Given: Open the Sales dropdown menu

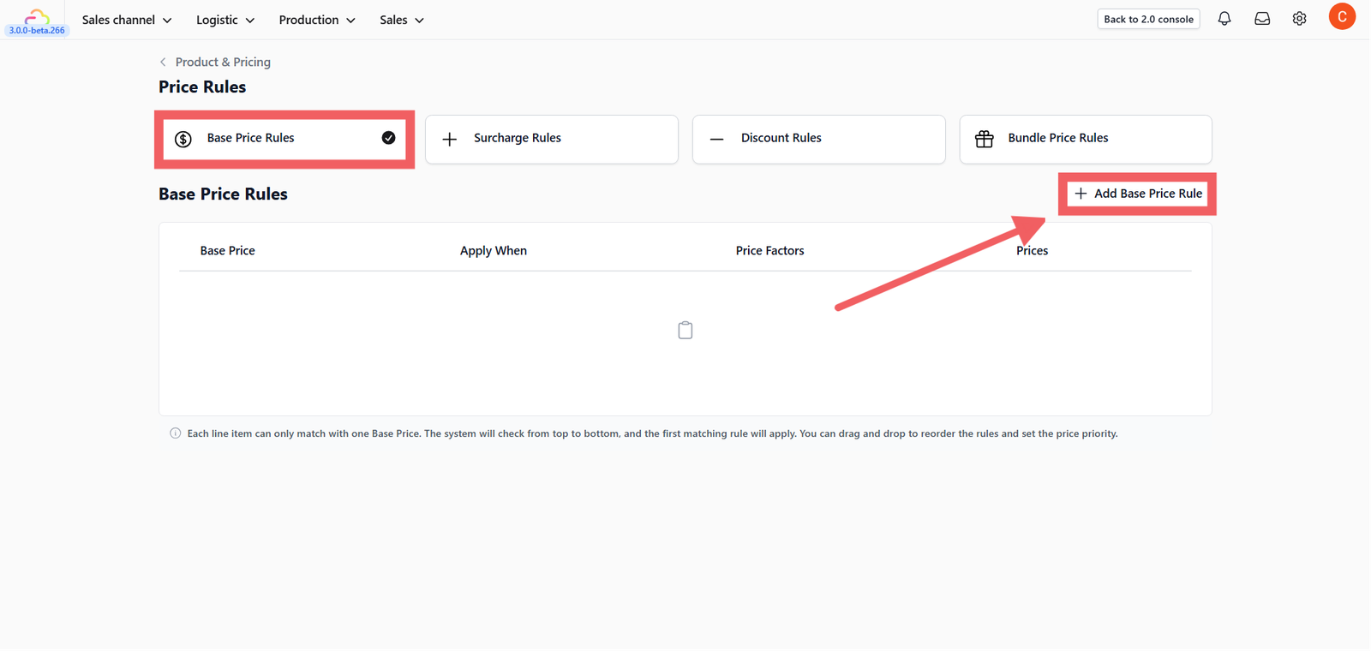Looking at the screenshot, I should [x=402, y=20].
